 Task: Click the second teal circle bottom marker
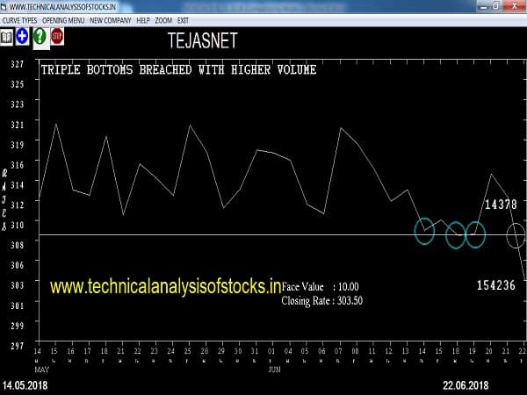[x=456, y=235]
